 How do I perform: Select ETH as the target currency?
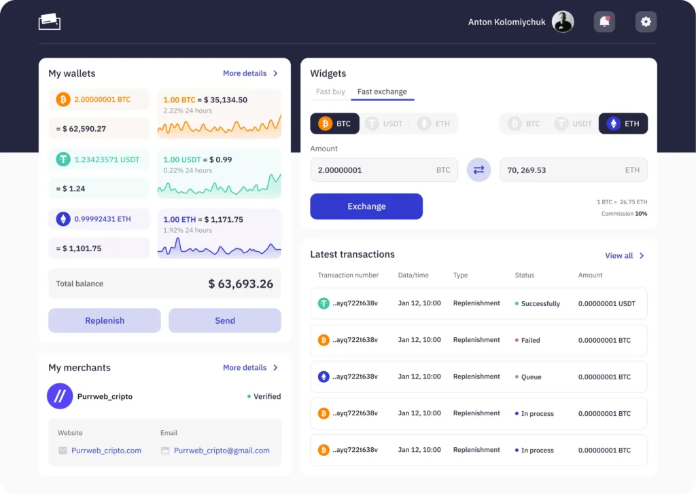(623, 123)
